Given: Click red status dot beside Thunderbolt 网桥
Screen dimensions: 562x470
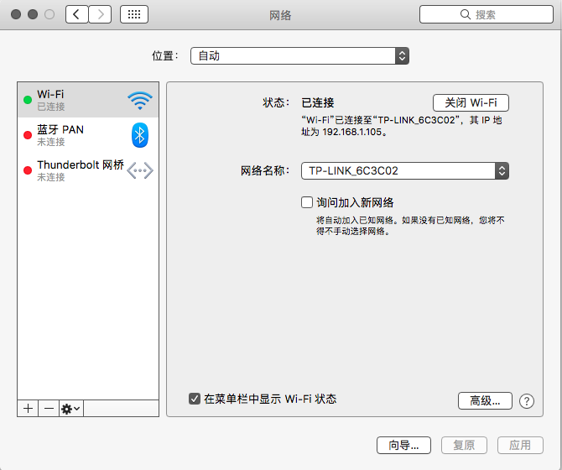Looking at the screenshot, I should [28, 170].
